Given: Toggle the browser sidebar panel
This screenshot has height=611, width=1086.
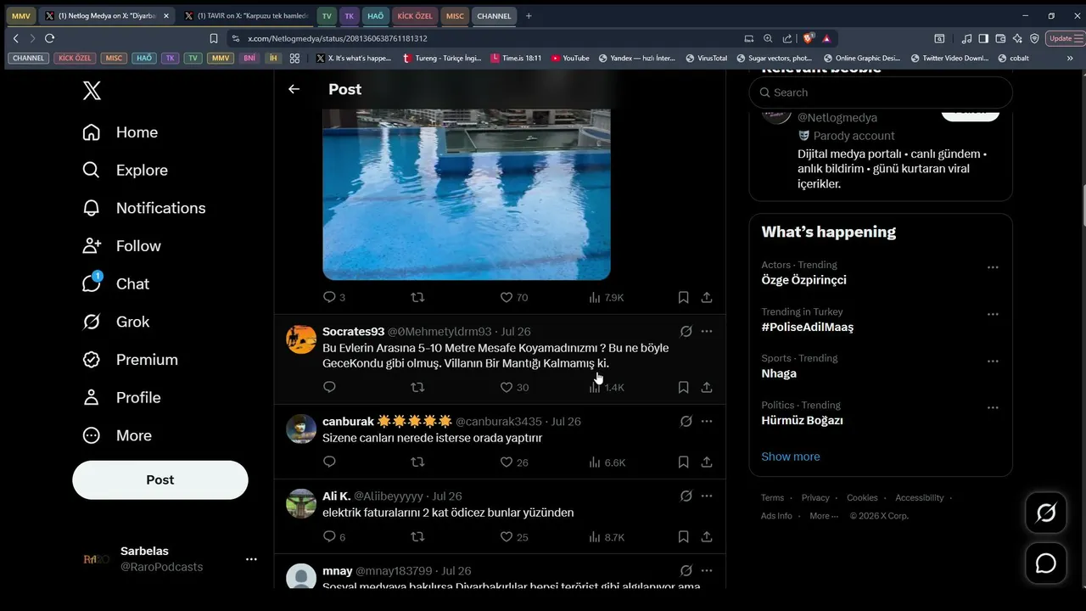Looking at the screenshot, I should (x=983, y=38).
